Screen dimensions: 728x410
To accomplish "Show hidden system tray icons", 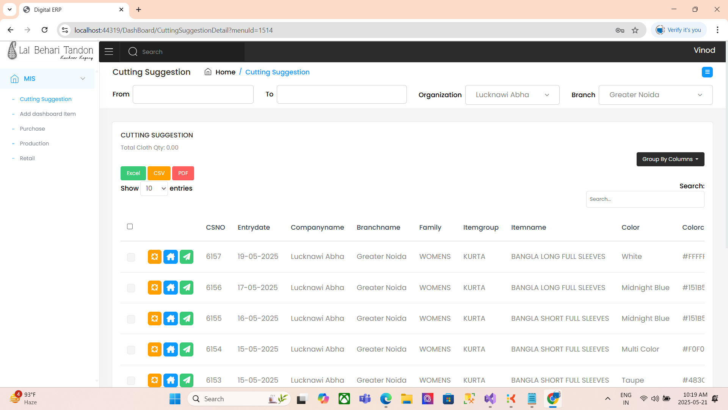I will pos(607,399).
